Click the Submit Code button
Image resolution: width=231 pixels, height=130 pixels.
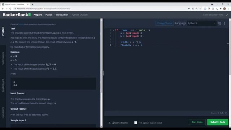[x=218, y=122]
